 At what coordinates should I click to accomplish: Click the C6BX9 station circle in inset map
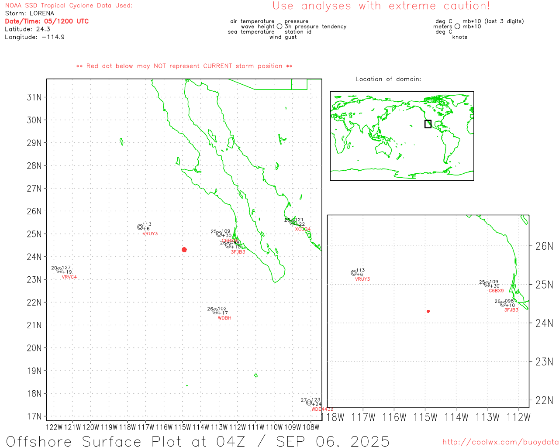pyautogui.click(x=487, y=285)
